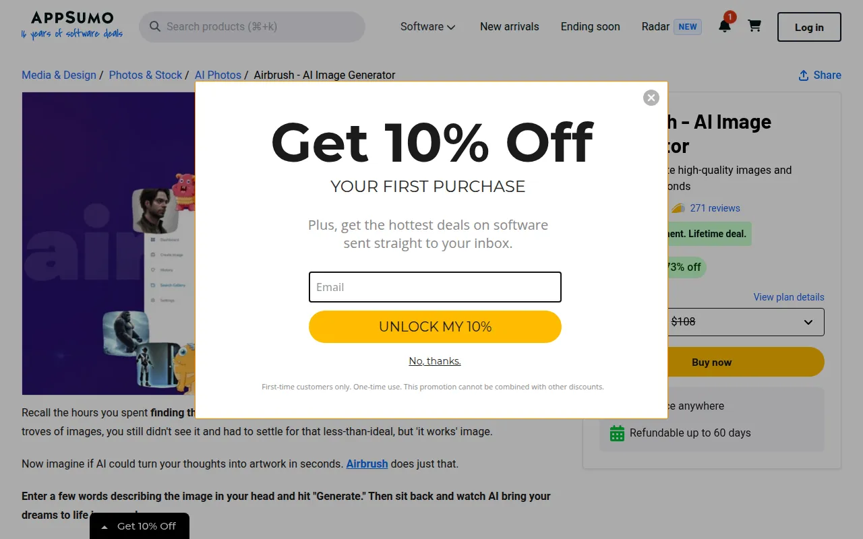Close the 10% off popup
The image size is (863, 539).
[x=651, y=98]
